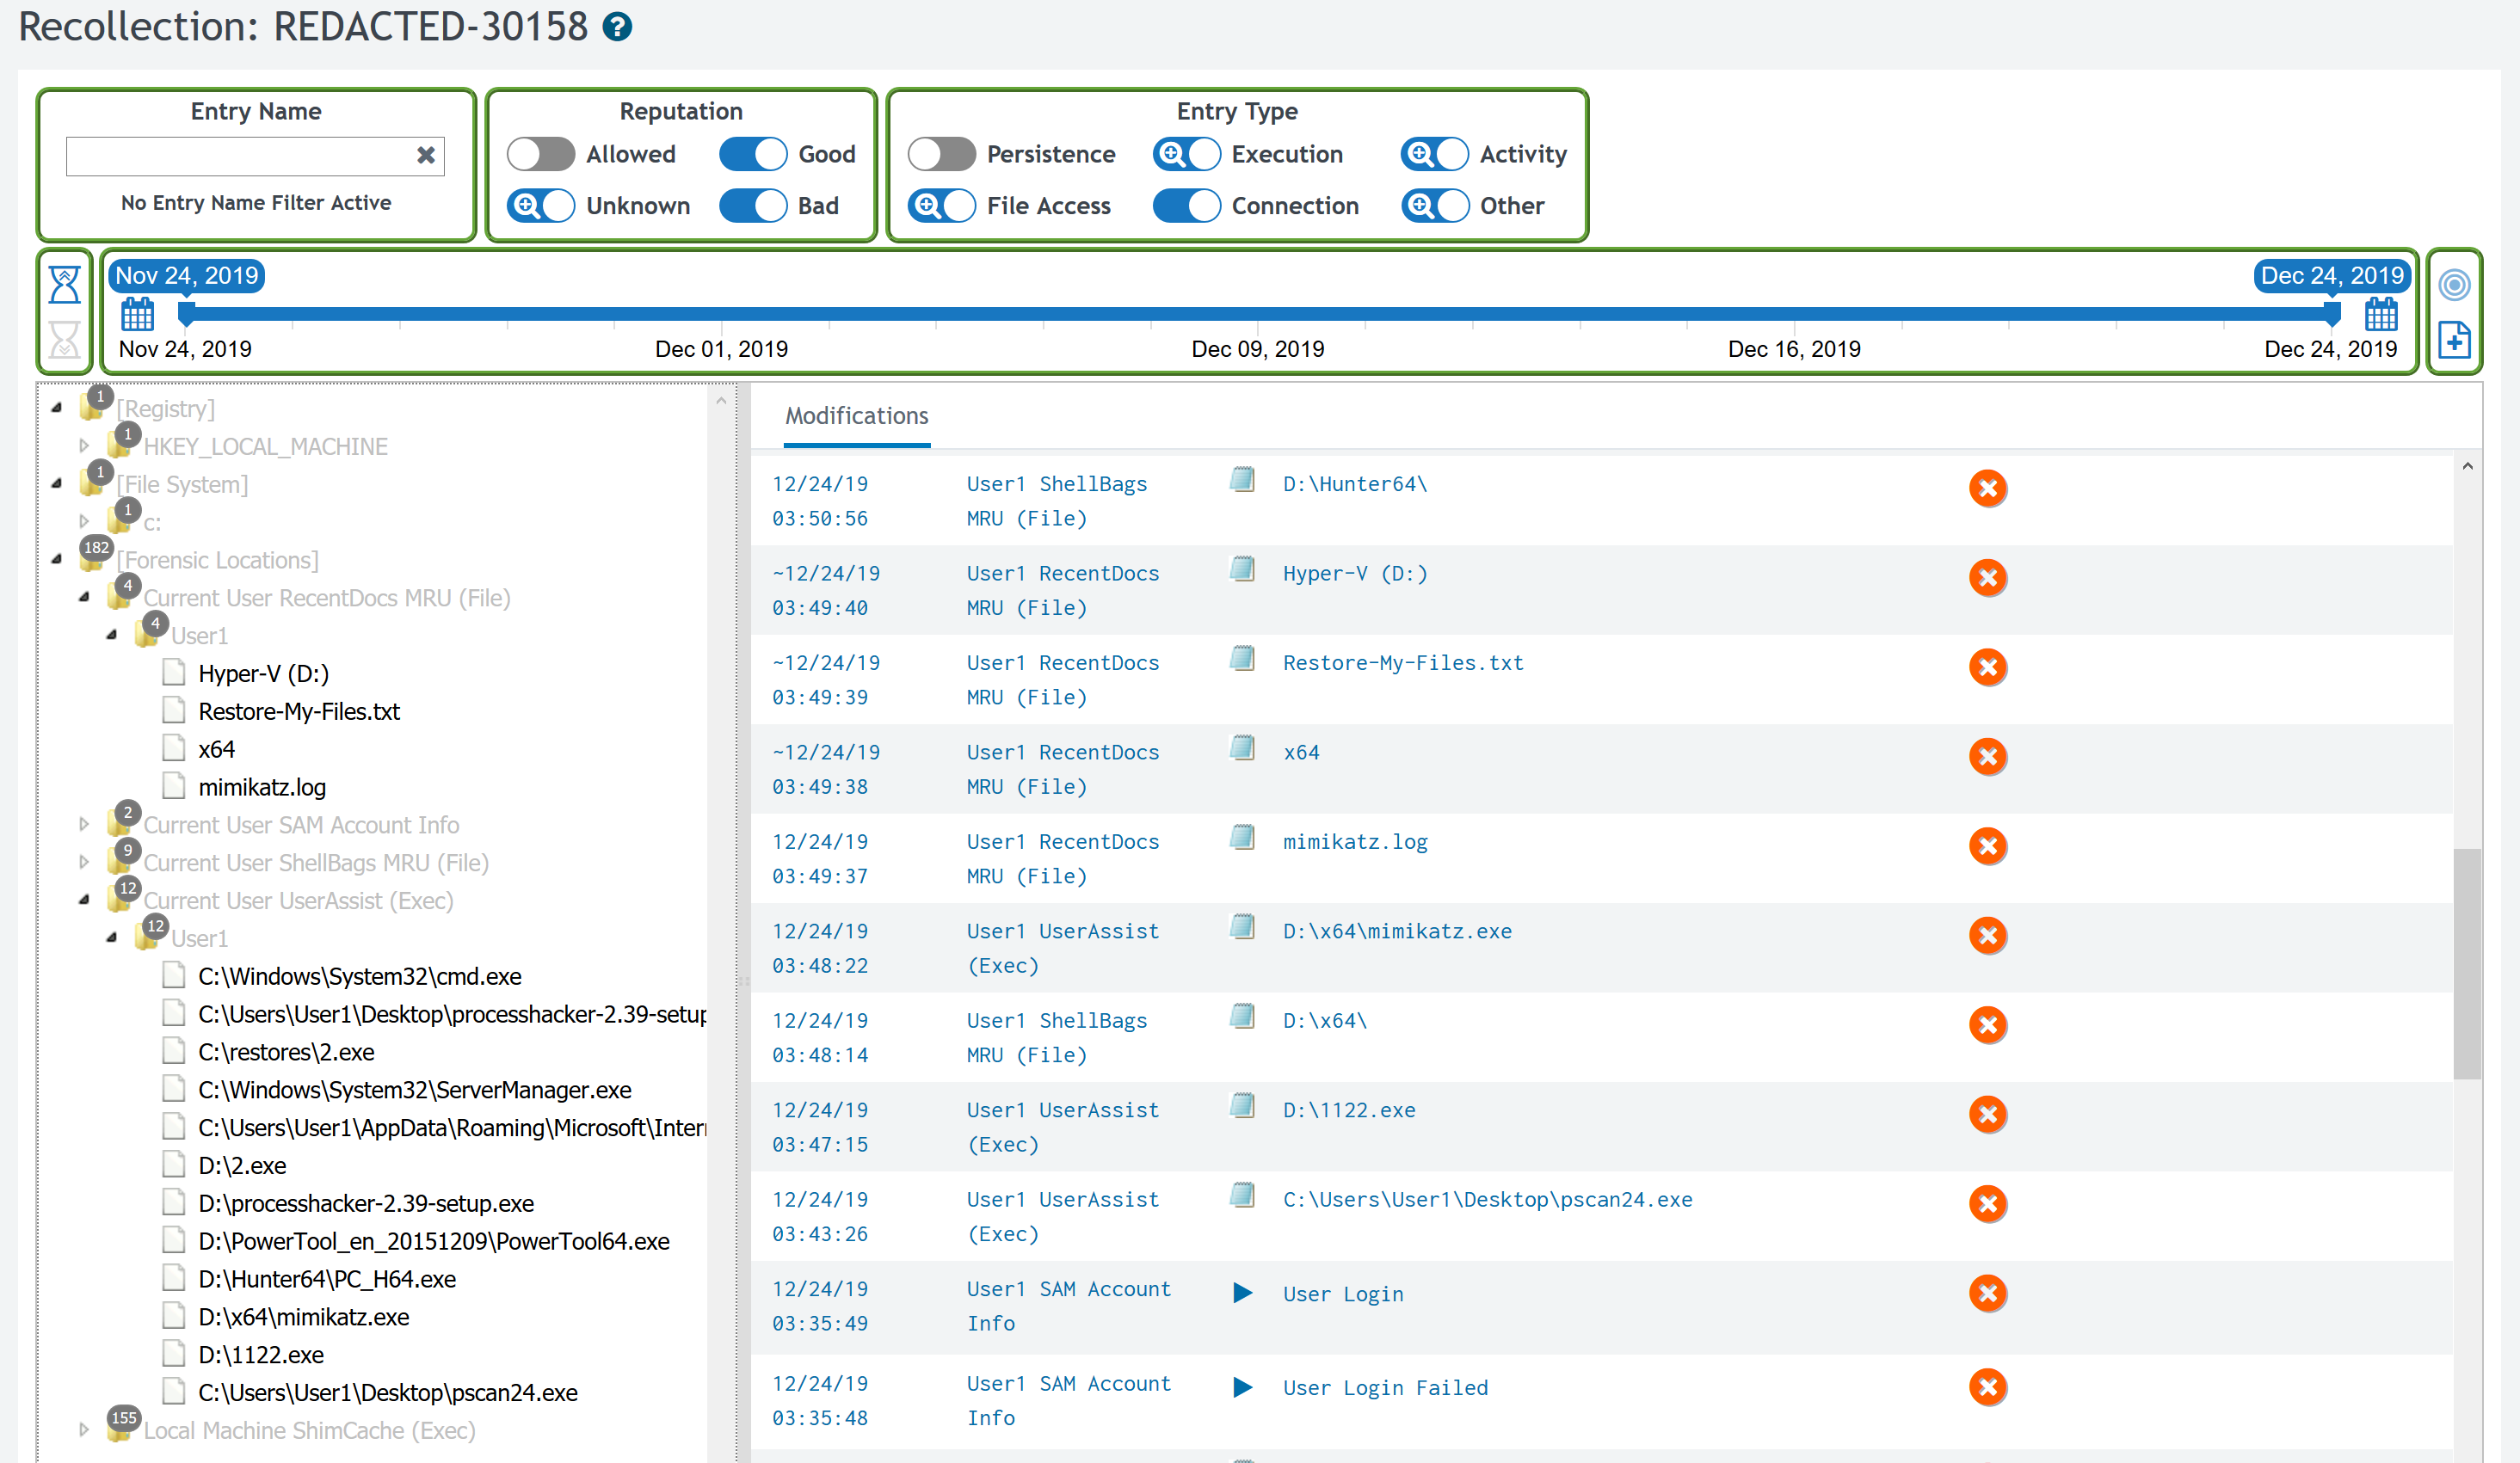Collapse Current User RecentDocs MRU (File) node
The height and width of the screenshot is (1463, 2520).
[x=84, y=598]
